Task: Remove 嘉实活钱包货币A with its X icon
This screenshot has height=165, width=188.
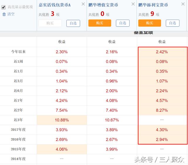Action: coord(83,4)
